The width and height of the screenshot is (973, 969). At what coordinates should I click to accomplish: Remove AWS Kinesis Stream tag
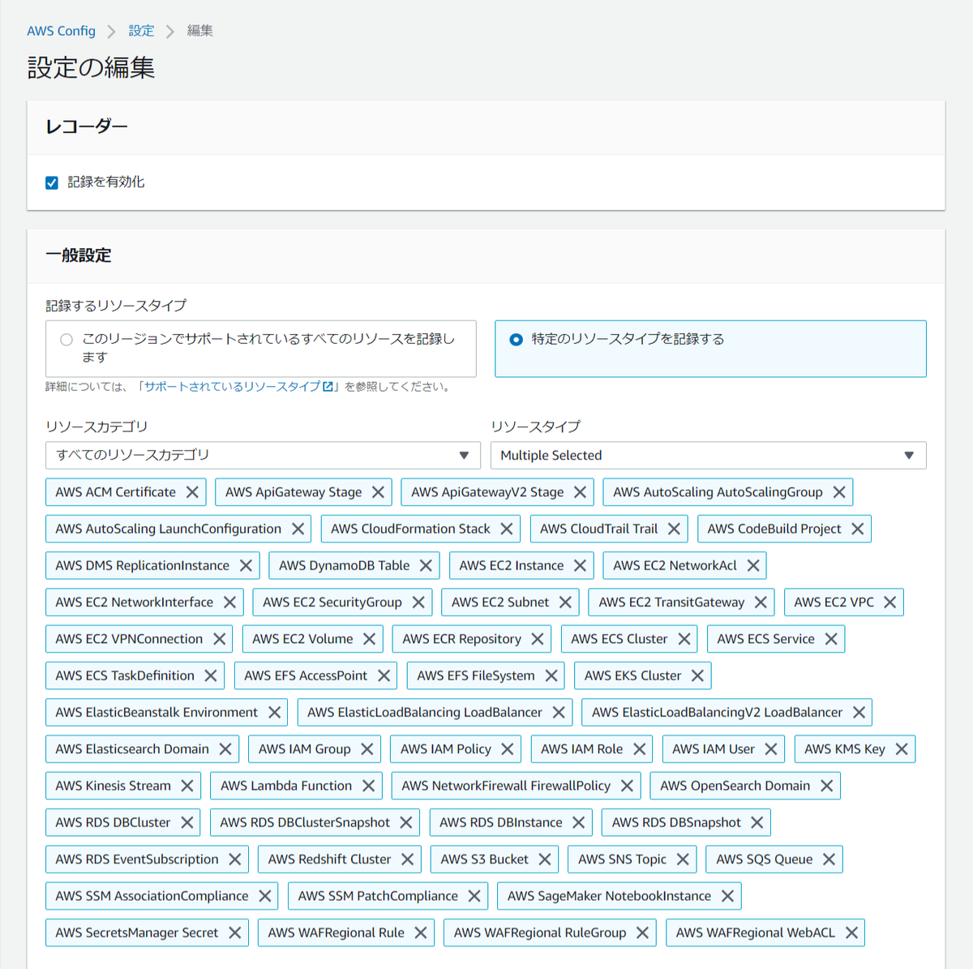click(x=187, y=786)
